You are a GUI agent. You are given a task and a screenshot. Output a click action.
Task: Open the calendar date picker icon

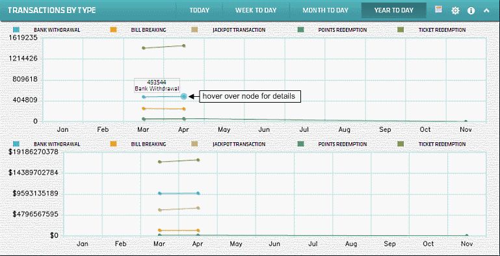click(x=438, y=9)
